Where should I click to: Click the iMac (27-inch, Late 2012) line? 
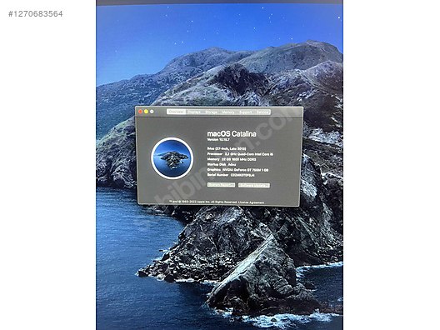[227, 148]
